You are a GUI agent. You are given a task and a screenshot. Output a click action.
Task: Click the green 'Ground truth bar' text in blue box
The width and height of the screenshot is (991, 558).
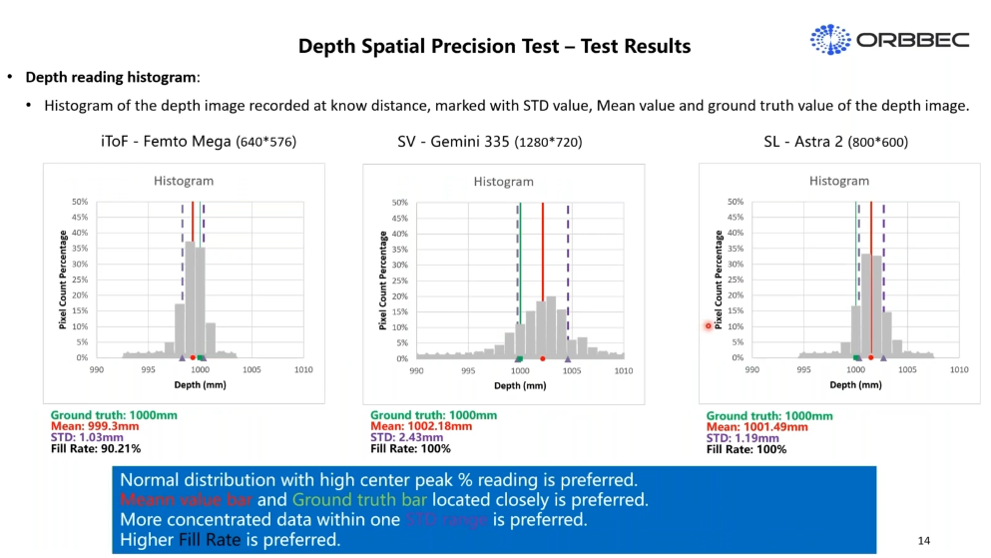359,499
